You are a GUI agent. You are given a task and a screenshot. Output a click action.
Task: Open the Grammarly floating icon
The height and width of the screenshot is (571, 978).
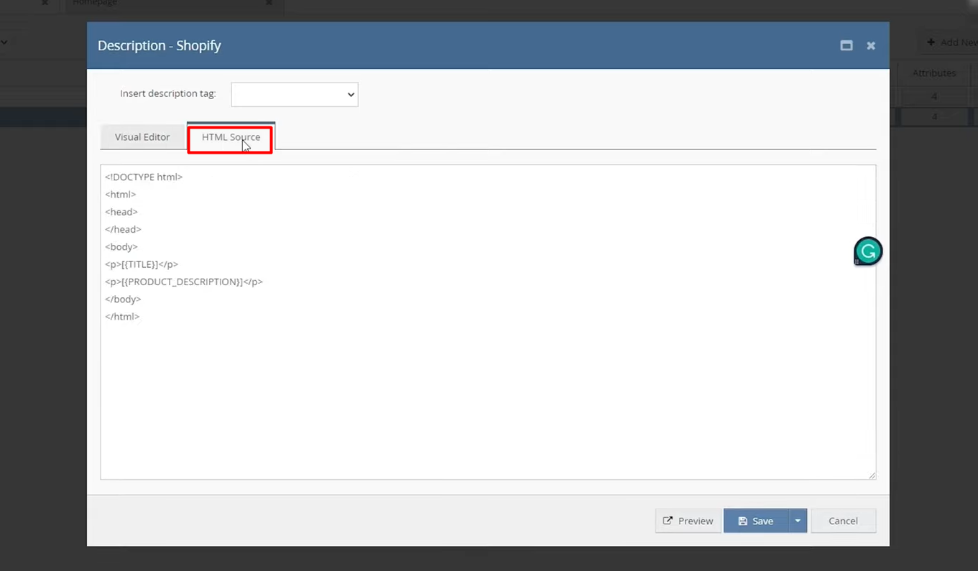868,251
